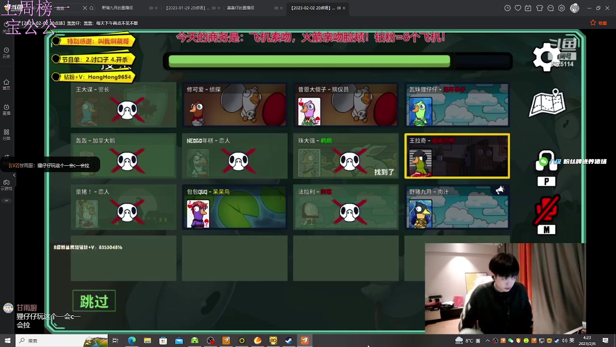This screenshot has height=347, width=616.
Task: Open the calendar check-in icon
Action: pos(528,8)
